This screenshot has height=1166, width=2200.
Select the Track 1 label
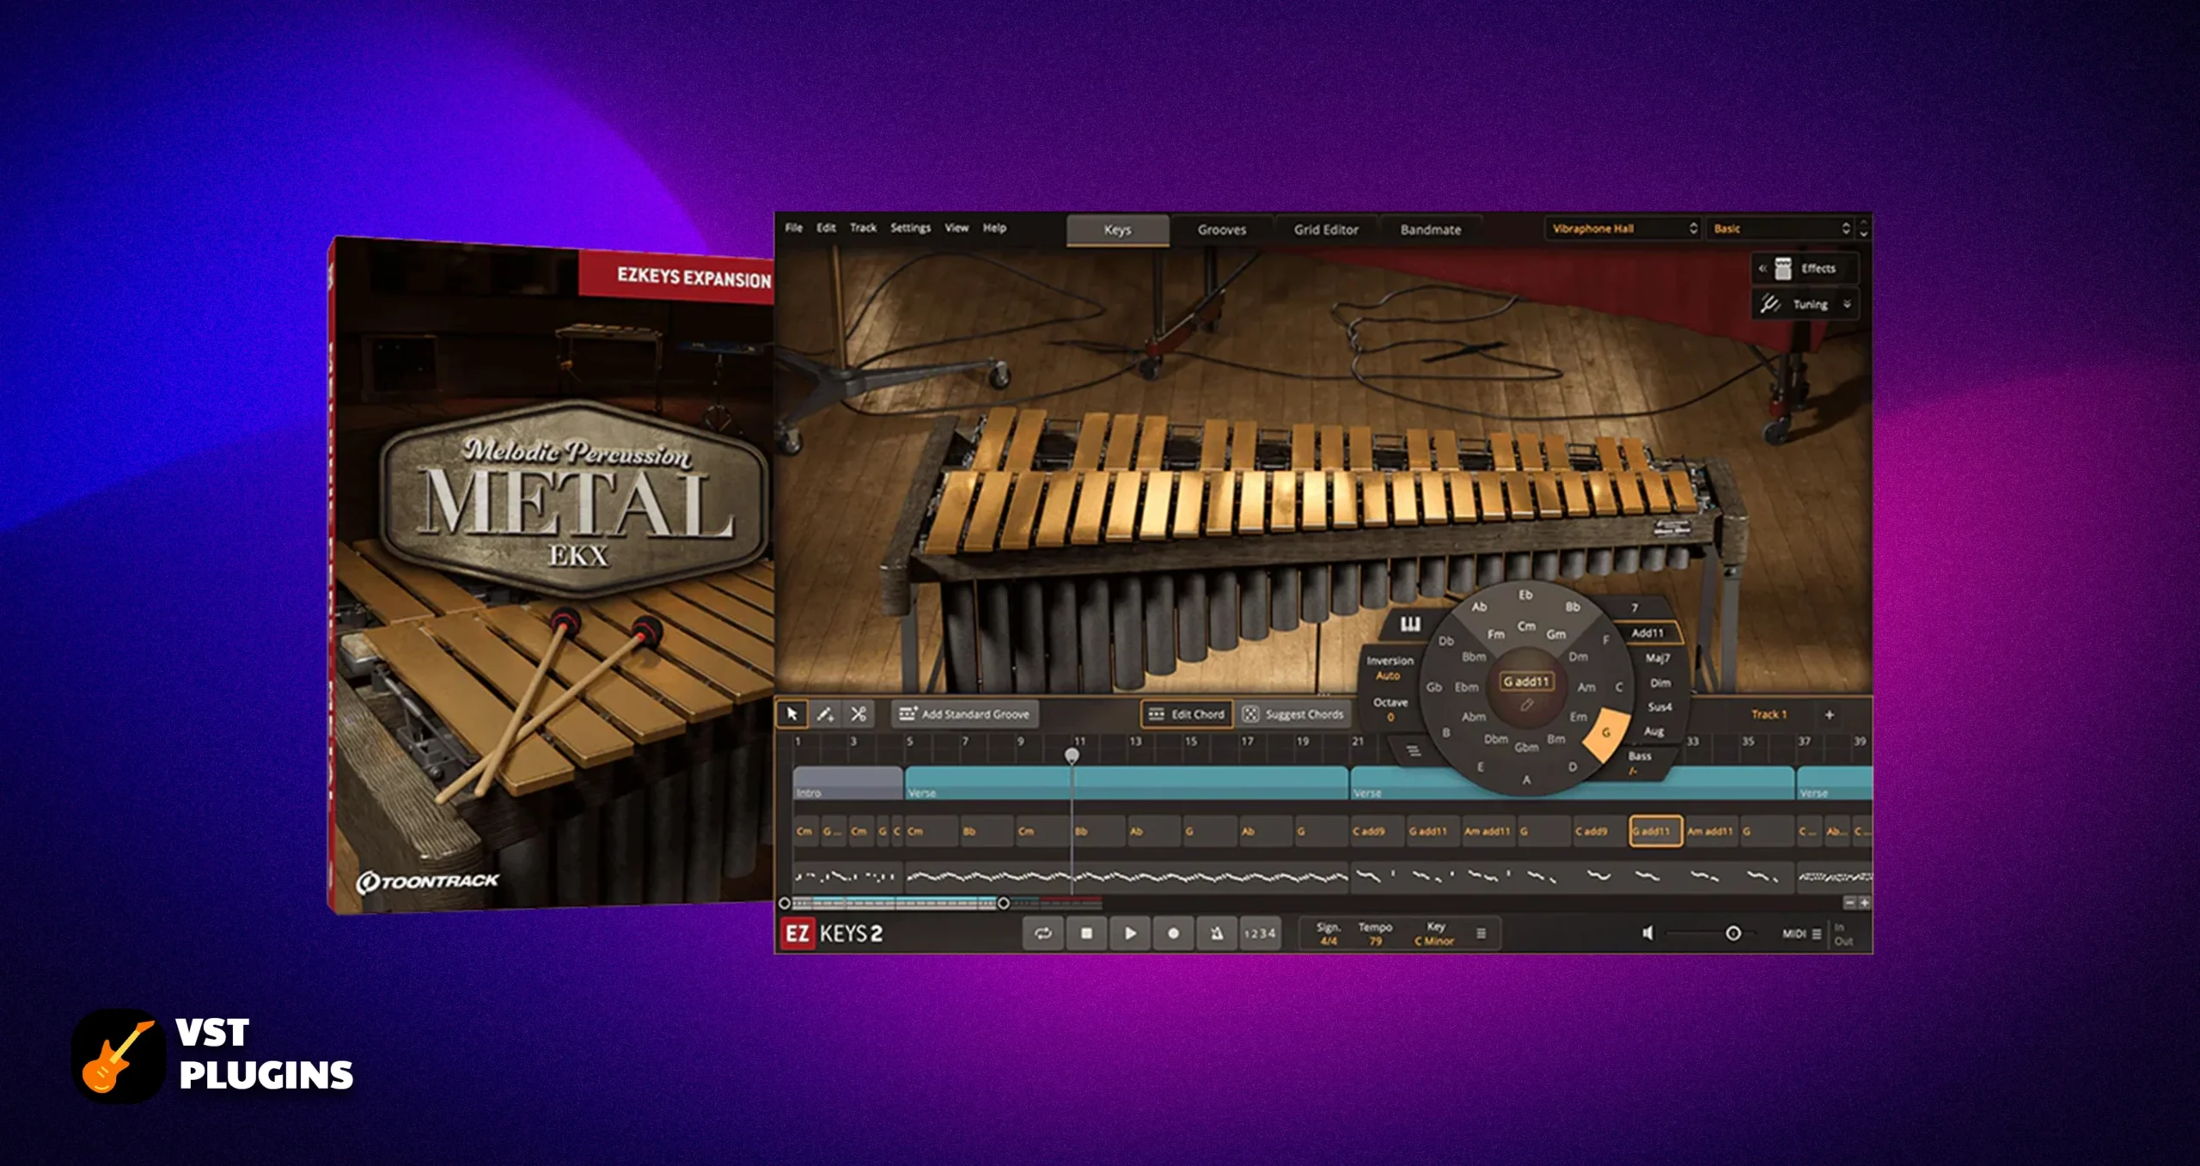[1769, 714]
